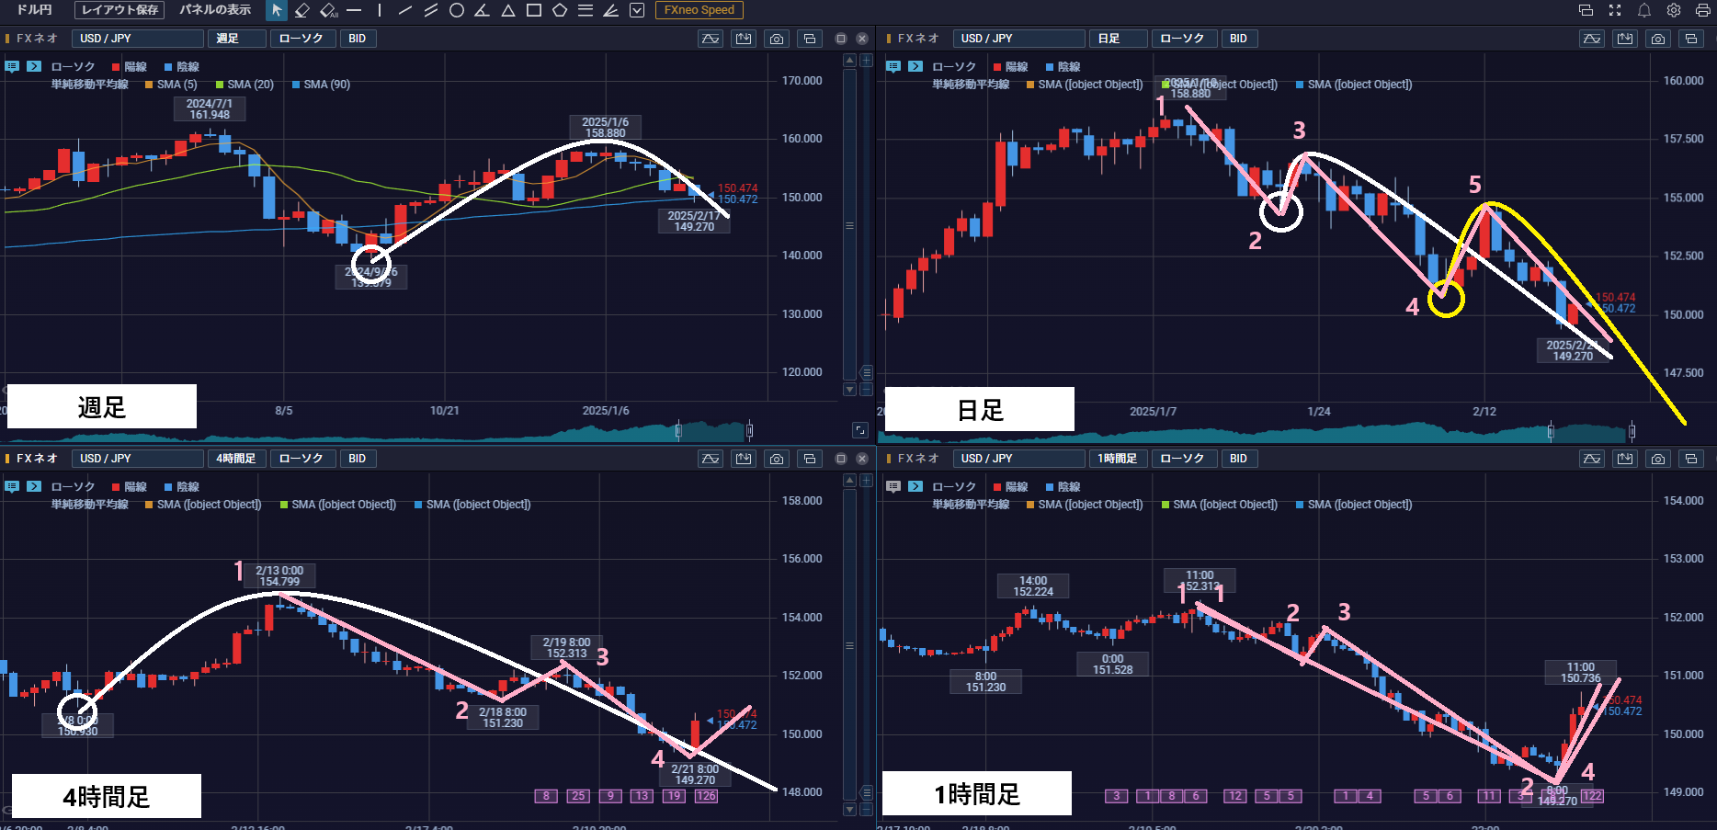Select the parallel channel line tool
This screenshot has width=1717, height=830.
430,10
